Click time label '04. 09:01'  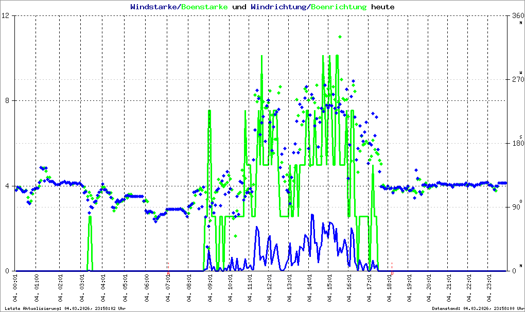point(210,288)
